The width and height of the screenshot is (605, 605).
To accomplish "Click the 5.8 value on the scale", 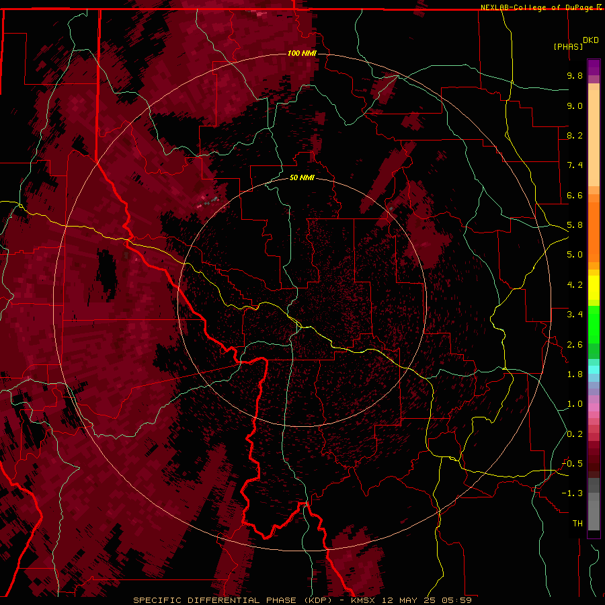I will (575, 225).
